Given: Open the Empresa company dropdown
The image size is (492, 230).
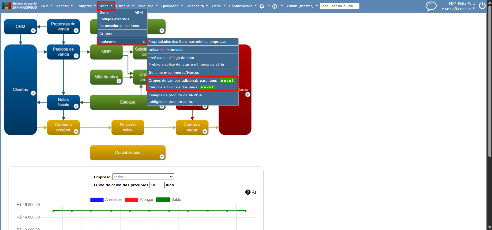Looking at the screenshot, I should [x=143, y=177].
